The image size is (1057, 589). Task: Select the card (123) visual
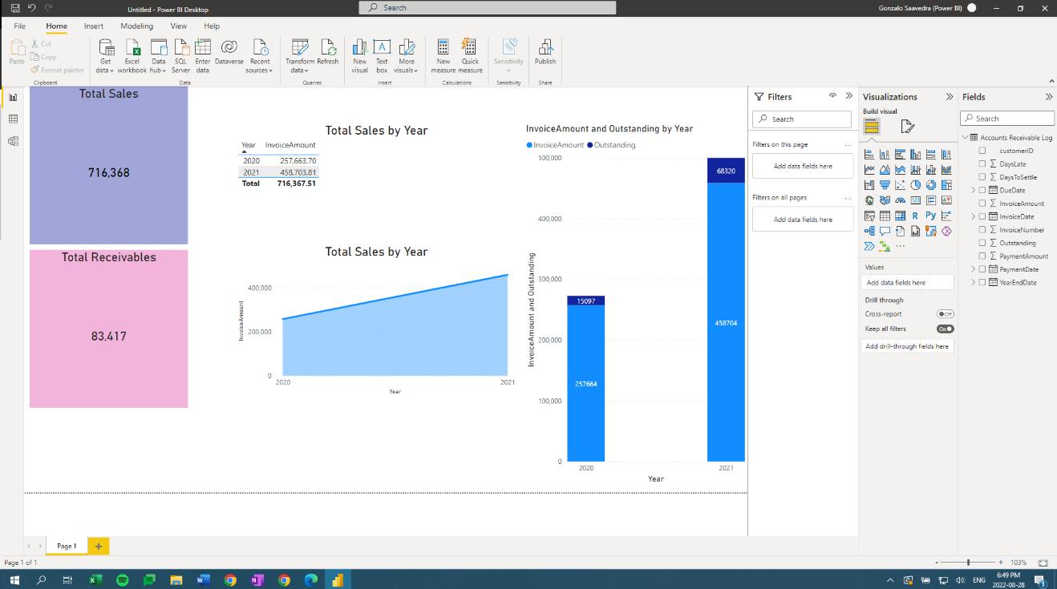[x=916, y=200]
